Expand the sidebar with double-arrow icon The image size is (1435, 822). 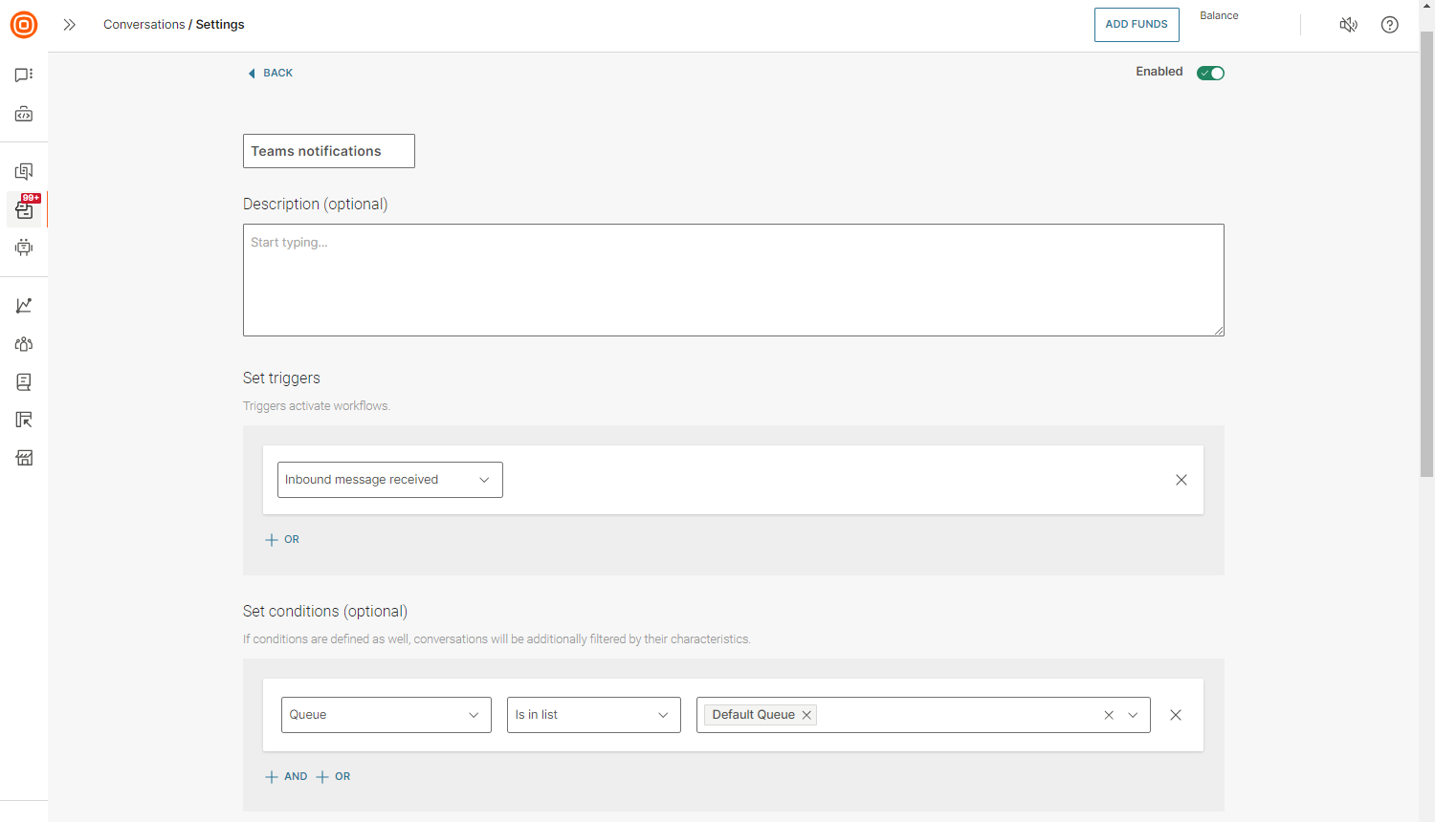tap(69, 25)
